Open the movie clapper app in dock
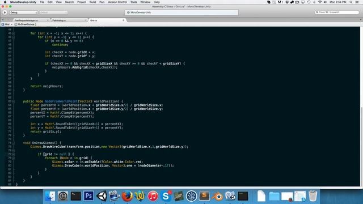The width and height of the screenshot is (363, 204). [x=114, y=196]
